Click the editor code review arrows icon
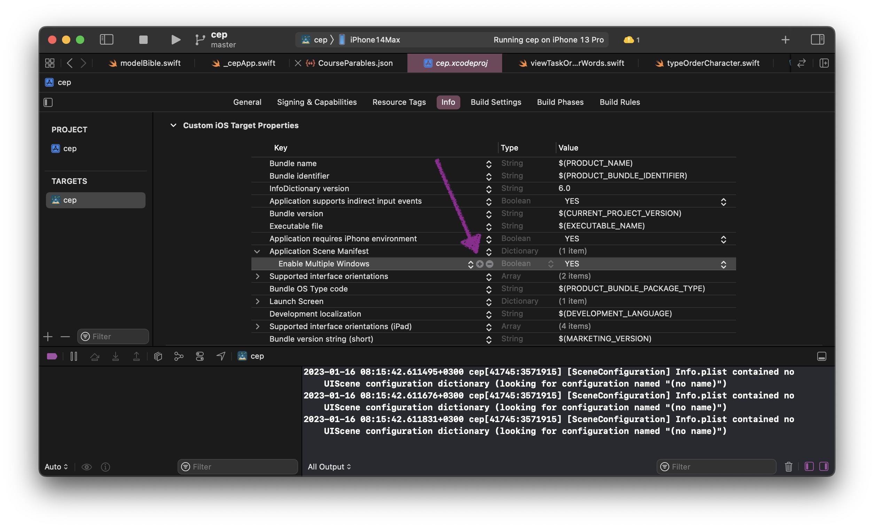The image size is (874, 528). (802, 63)
